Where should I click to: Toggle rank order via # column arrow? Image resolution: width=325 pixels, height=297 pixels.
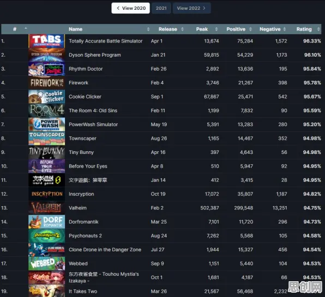click(26, 28)
